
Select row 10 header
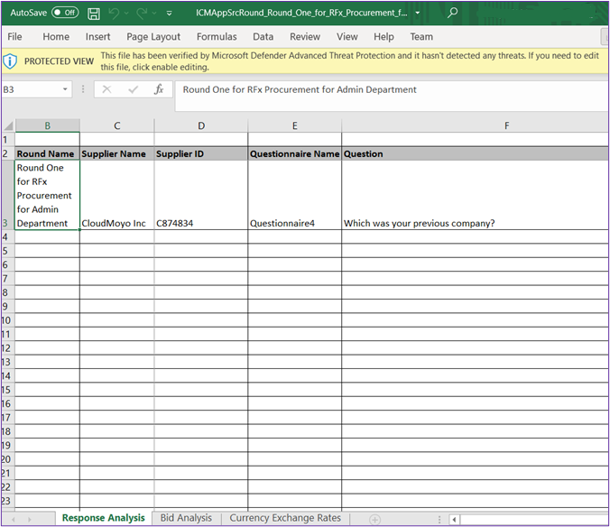(8, 320)
